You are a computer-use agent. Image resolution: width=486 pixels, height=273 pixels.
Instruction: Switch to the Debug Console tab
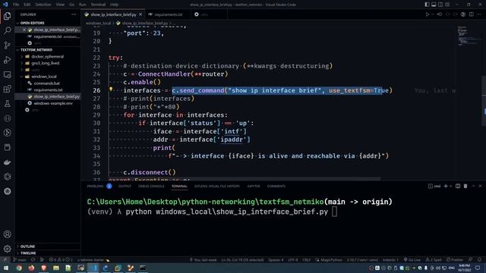[151, 186]
